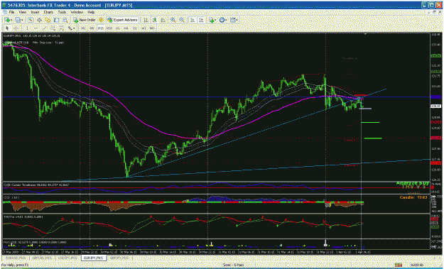Open the Help menu

click(x=91, y=13)
